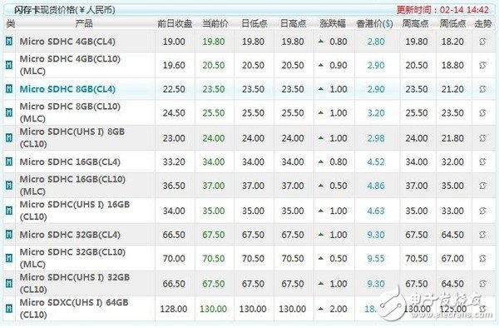499x328 pixels.
Task: Open trend chart icon for Micro SDHC 4GB(CL4)
Action: 482,42
